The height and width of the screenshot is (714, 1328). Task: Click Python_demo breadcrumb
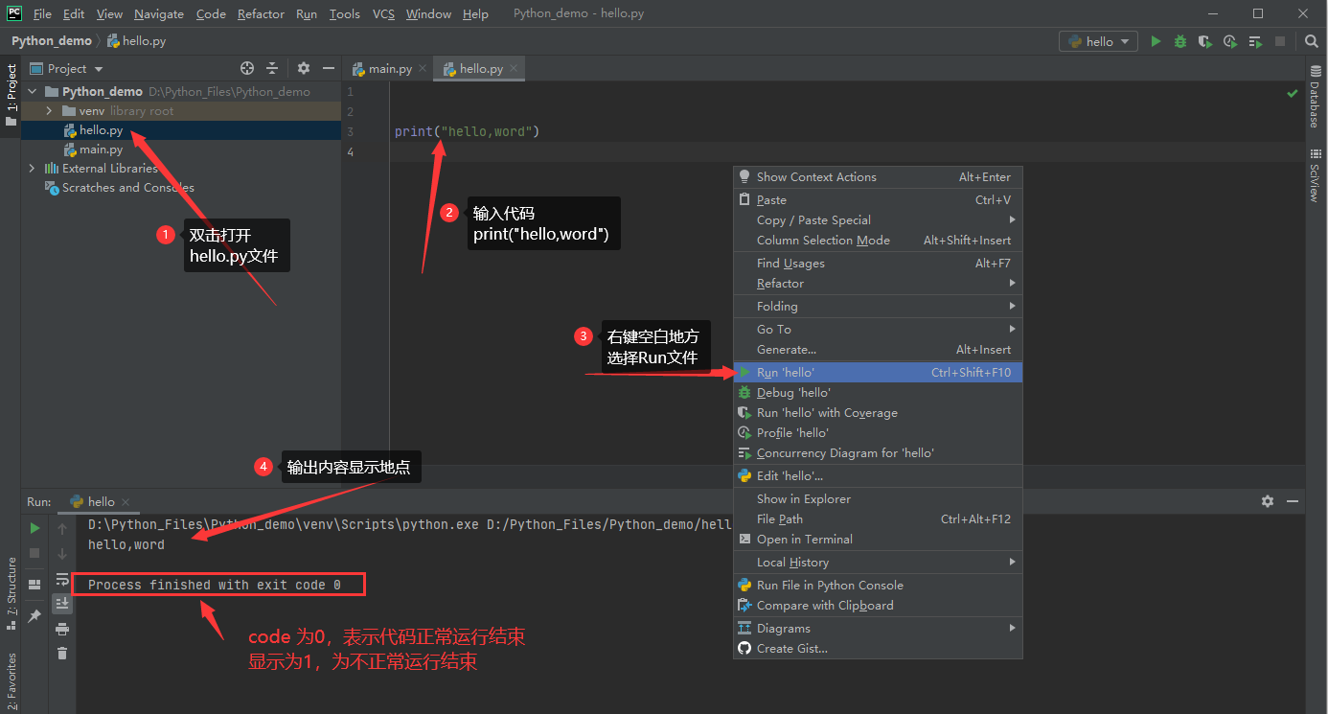(x=52, y=41)
